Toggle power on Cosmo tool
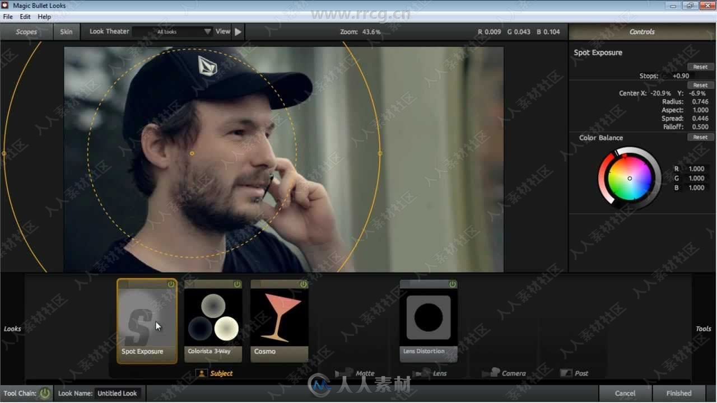This screenshot has height=403, width=717. (303, 284)
